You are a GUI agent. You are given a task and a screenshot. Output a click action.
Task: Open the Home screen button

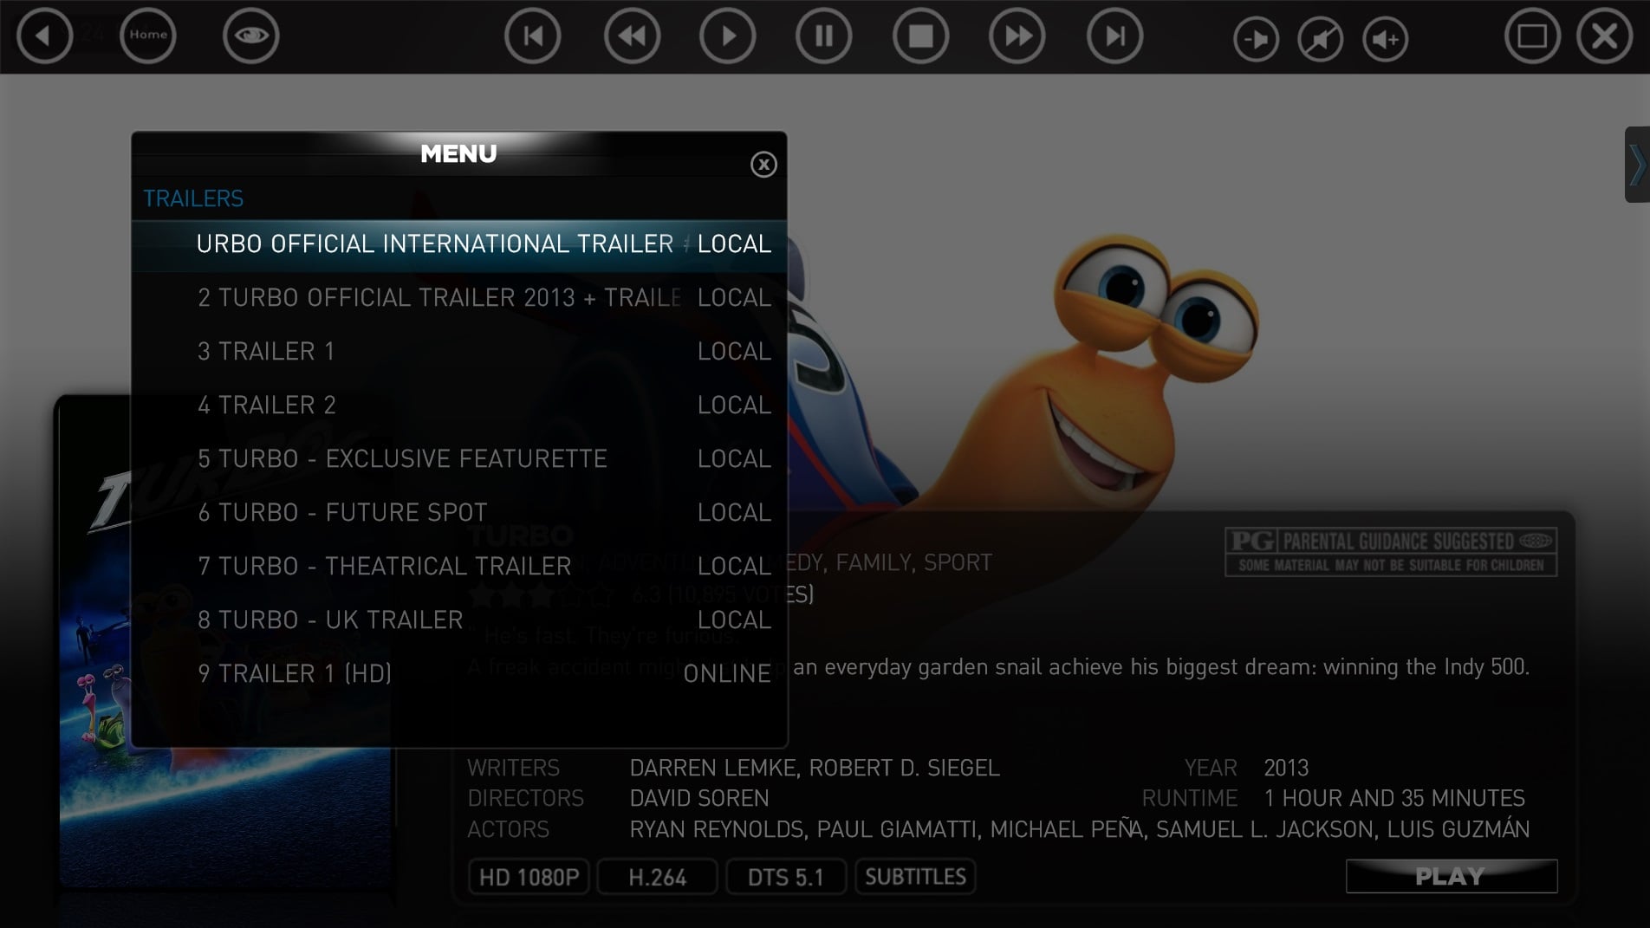point(148,36)
